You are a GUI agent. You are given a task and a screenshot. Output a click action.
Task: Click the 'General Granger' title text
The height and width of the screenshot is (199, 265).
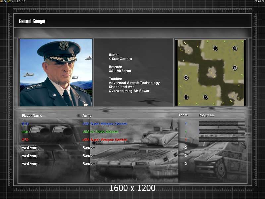tap(32, 21)
